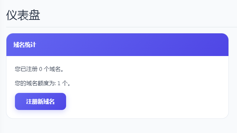Click the 您已注册 phrase in first line
This screenshot has width=237, height=133.
26,69
